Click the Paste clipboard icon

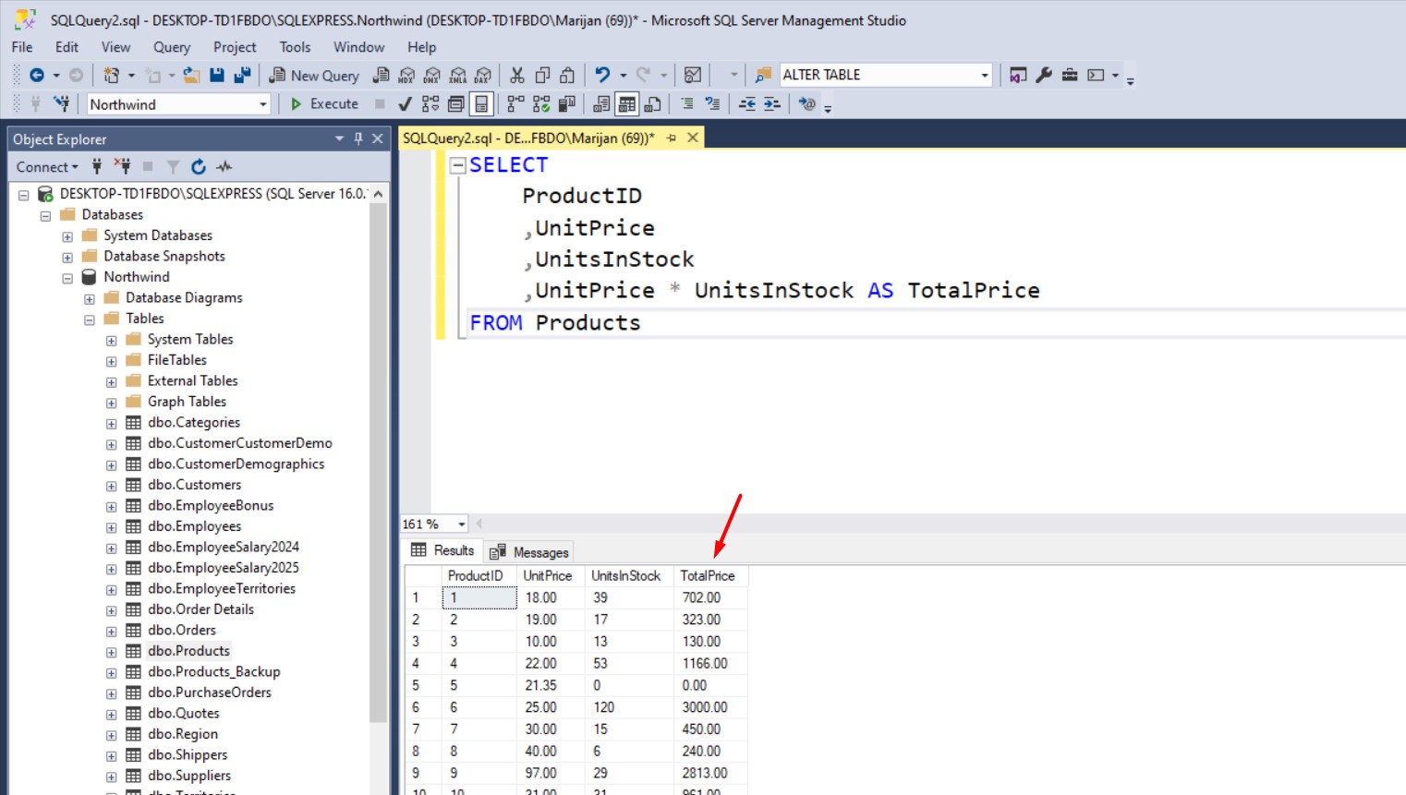click(567, 75)
